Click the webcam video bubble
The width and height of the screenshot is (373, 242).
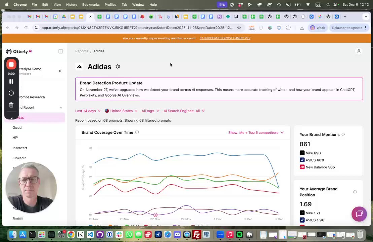coord(31,188)
